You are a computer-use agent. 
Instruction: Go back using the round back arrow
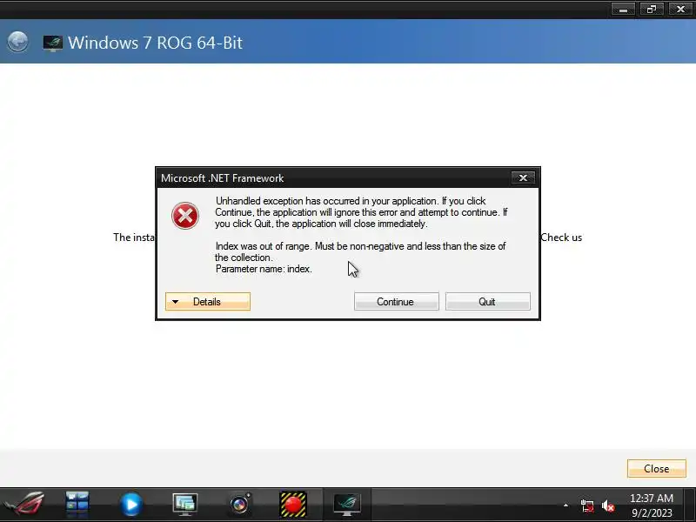pos(17,42)
